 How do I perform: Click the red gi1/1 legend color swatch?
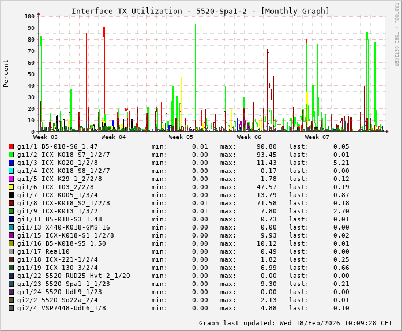coord(11,146)
